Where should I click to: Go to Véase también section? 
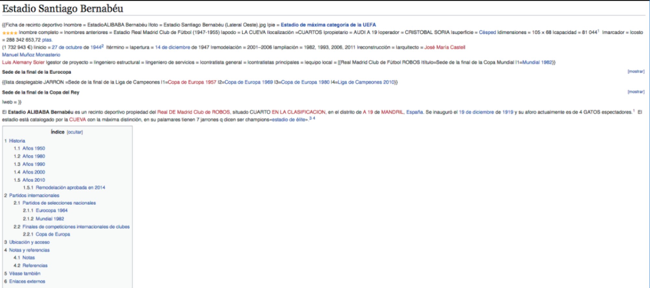tap(25, 273)
